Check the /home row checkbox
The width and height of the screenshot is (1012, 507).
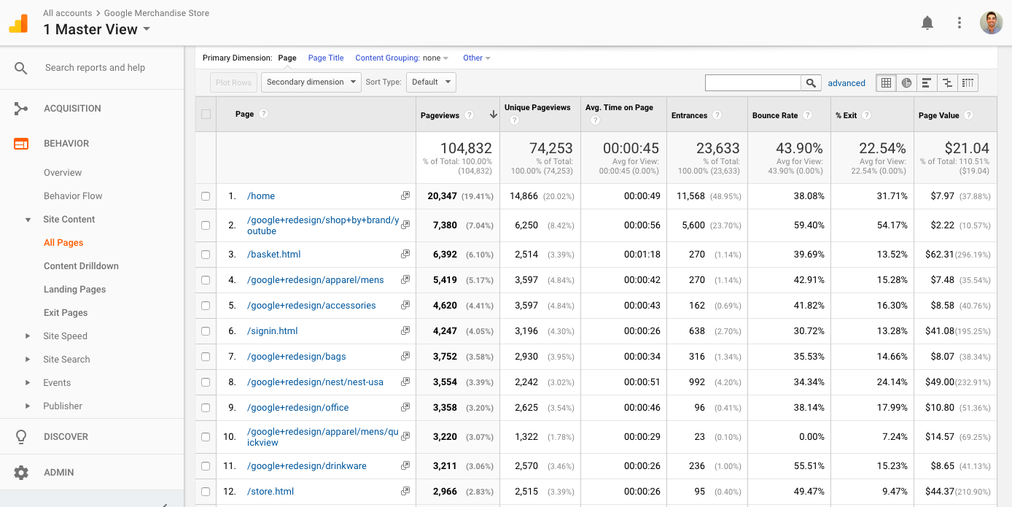click(x=206, y=196)
